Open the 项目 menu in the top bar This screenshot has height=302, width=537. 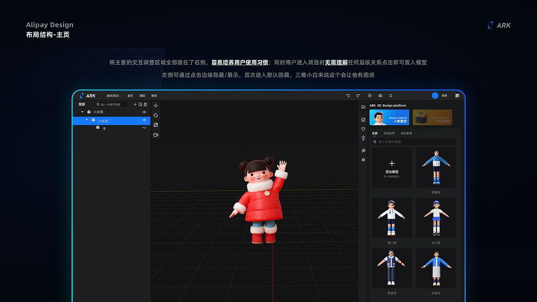pyautogui.click(x=142, y=96)
